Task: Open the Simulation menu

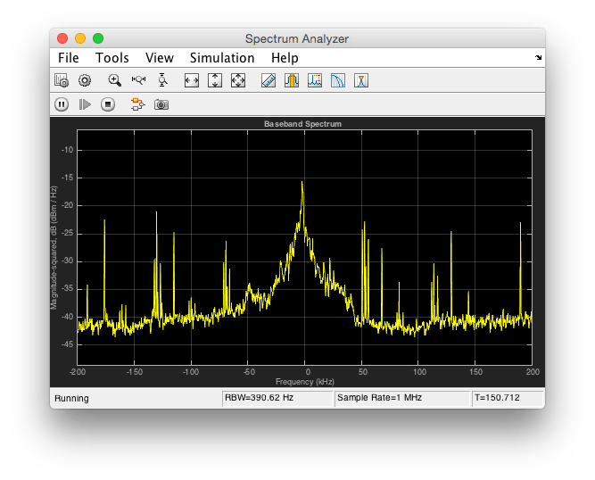Action: (x=222, y=58)
